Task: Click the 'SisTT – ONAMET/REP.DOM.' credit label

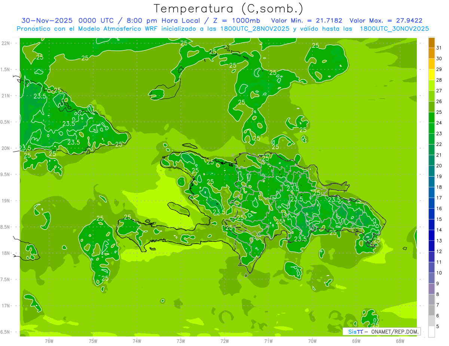Action: [x=381, y=331]
